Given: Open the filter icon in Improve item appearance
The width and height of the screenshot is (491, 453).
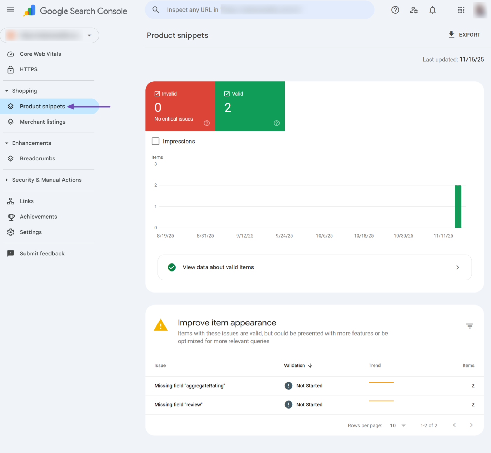Looking at the screenshot, I should 470,326.
